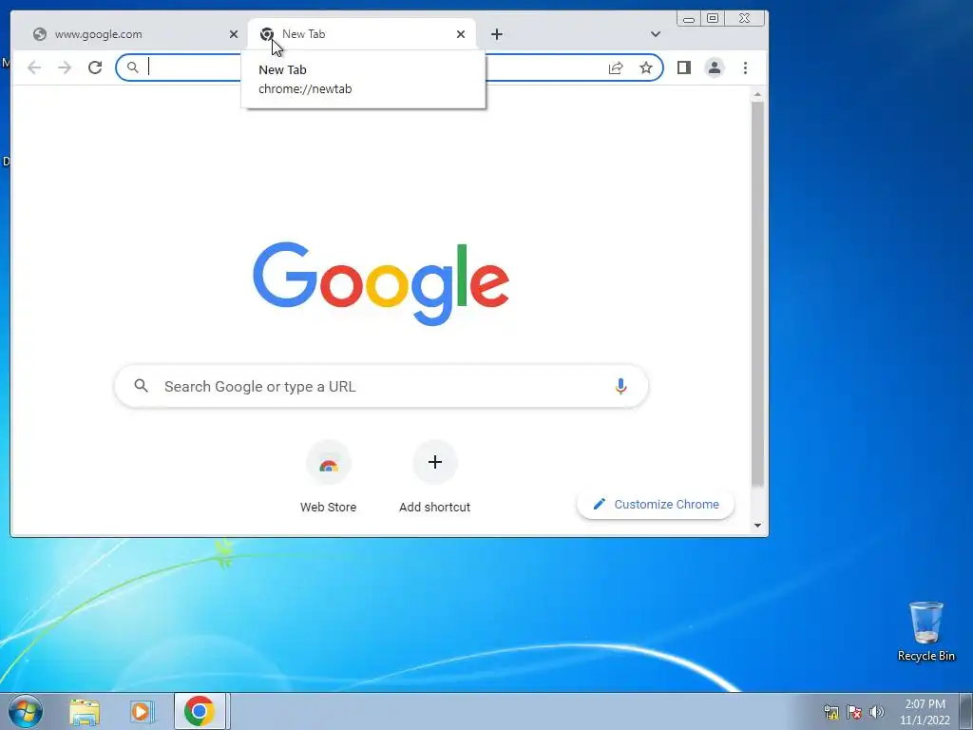Screen dimensions: 973x730
Task: Open the volume speaker tray icon
Action: pyautogui.click(x=877, y=712)
